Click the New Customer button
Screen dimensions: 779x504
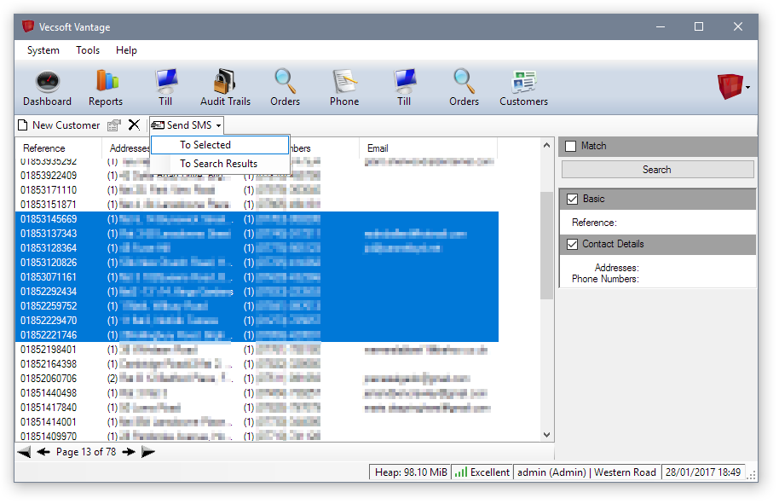coord(59,125)
